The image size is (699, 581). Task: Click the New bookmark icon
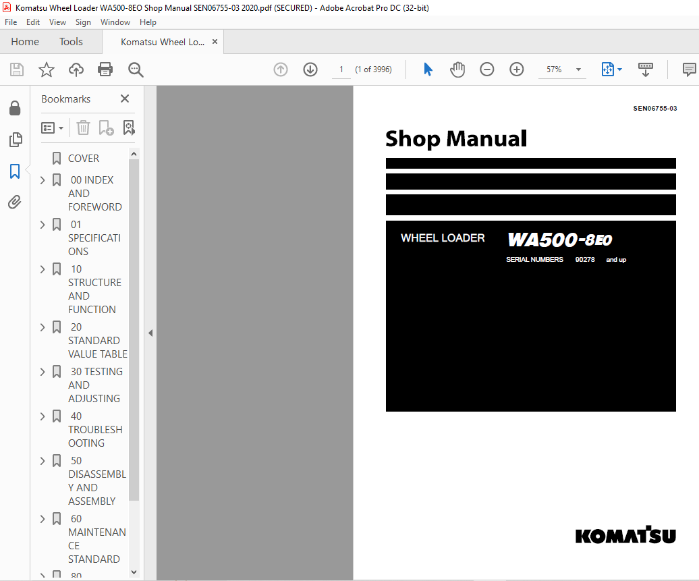106,128
